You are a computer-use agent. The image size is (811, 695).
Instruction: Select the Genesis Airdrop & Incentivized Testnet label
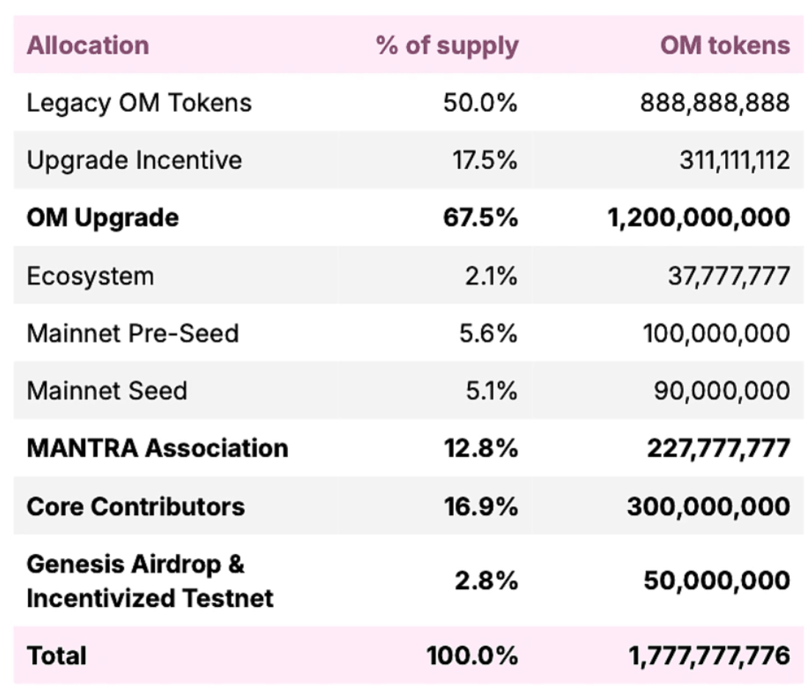click(150, 581)
